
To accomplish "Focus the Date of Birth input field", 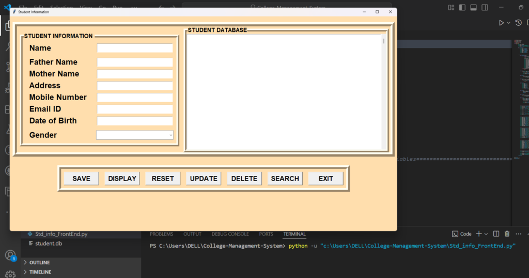I will tap(135, 121).
